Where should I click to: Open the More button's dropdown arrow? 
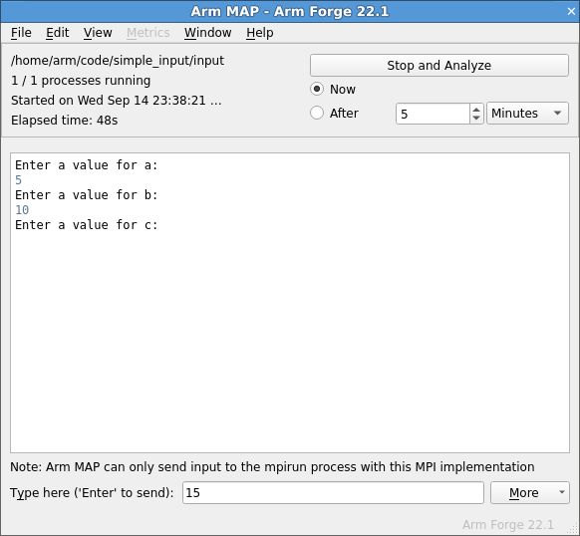pos(562,492)
